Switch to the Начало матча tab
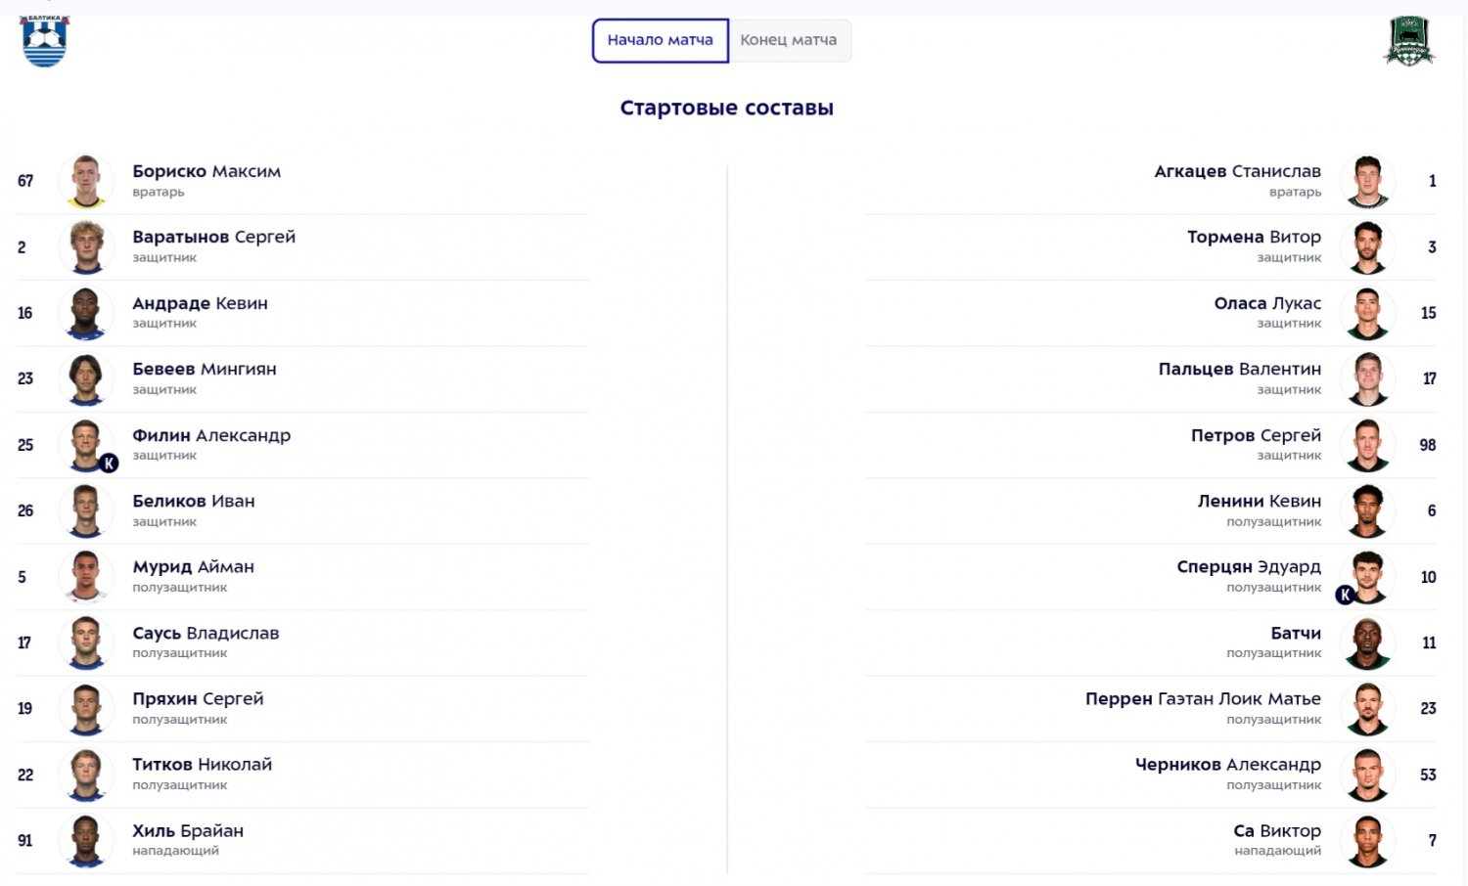Viewport: 1468px width, 886px height. pyautogui.click(x=661, y=40)
